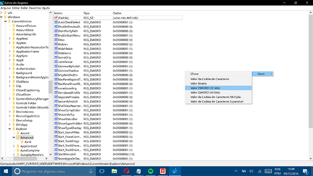Click the Xaml folder icon
The image size is (313, 176).
pos(22,142)
